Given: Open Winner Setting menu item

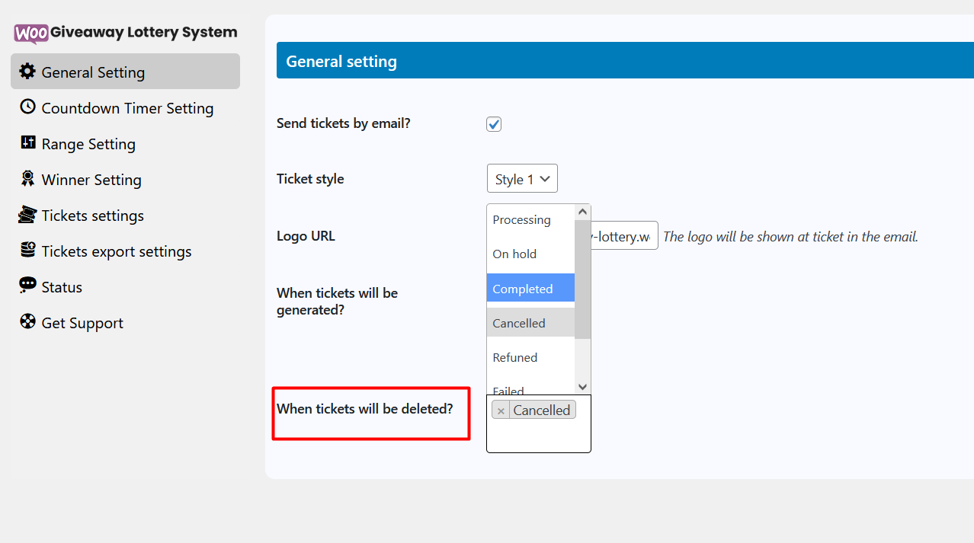Looking at the screenshot, I should click(x=91, y=180).
